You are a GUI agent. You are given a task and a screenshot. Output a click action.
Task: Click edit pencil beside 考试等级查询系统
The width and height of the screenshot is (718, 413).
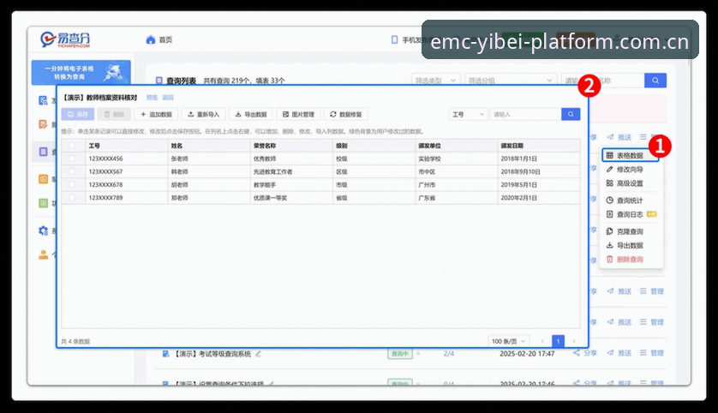tap(259, 354)
